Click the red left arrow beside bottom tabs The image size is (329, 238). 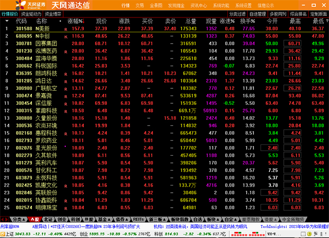click(x=3, y=219)
